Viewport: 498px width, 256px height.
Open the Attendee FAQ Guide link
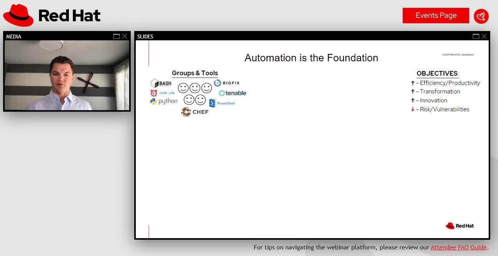[458, 247]
